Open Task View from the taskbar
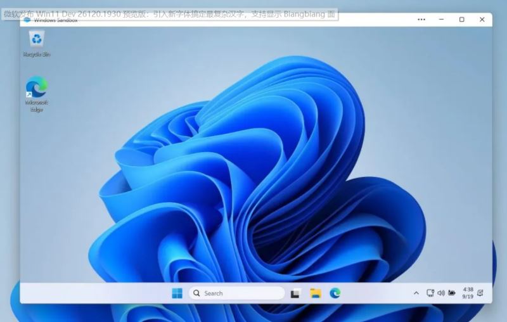 coord(295,293)
